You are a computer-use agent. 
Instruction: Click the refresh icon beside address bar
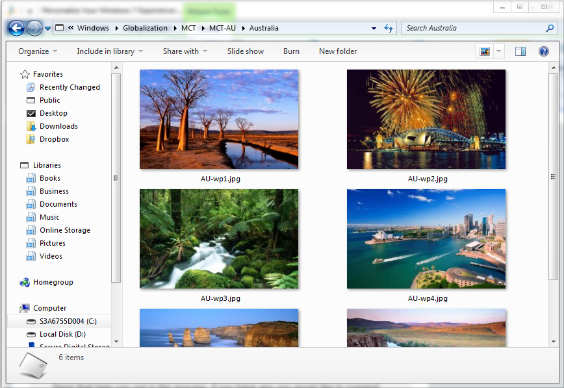(x=389, y=28)
